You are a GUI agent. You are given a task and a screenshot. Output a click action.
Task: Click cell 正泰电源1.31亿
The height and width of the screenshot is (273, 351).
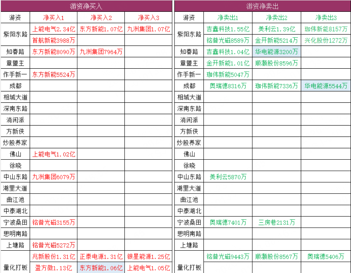[x=101, y=256]
